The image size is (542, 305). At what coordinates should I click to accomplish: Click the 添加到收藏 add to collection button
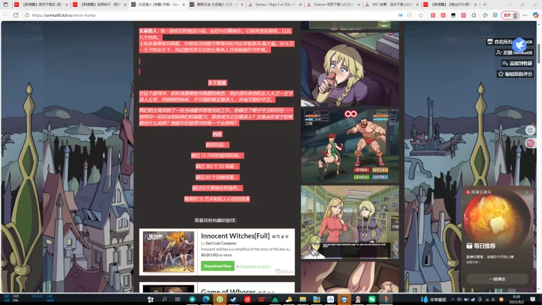point(517,63)
